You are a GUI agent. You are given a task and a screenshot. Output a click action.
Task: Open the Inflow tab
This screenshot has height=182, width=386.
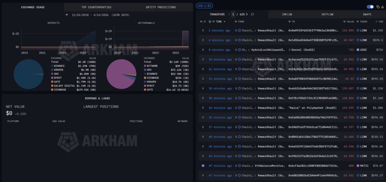pyautogui.click(x=287, y=15)
